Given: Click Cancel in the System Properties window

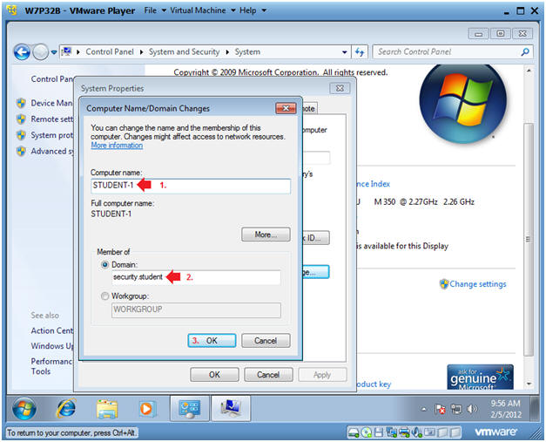Looking at the screenshot, I should 268,375.
